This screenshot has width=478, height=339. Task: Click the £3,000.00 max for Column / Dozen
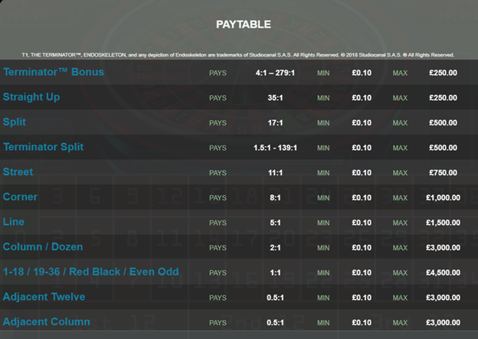click(x=444, y=248)
